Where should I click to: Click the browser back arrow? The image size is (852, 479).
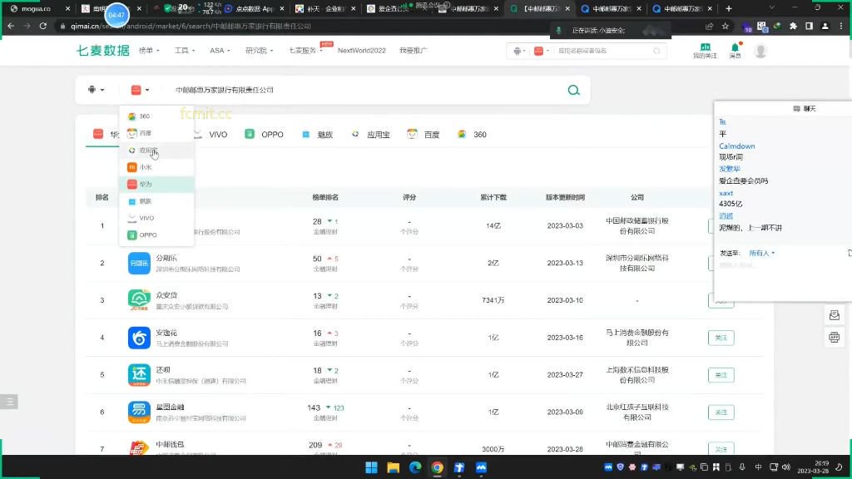[x=11, y=26]
